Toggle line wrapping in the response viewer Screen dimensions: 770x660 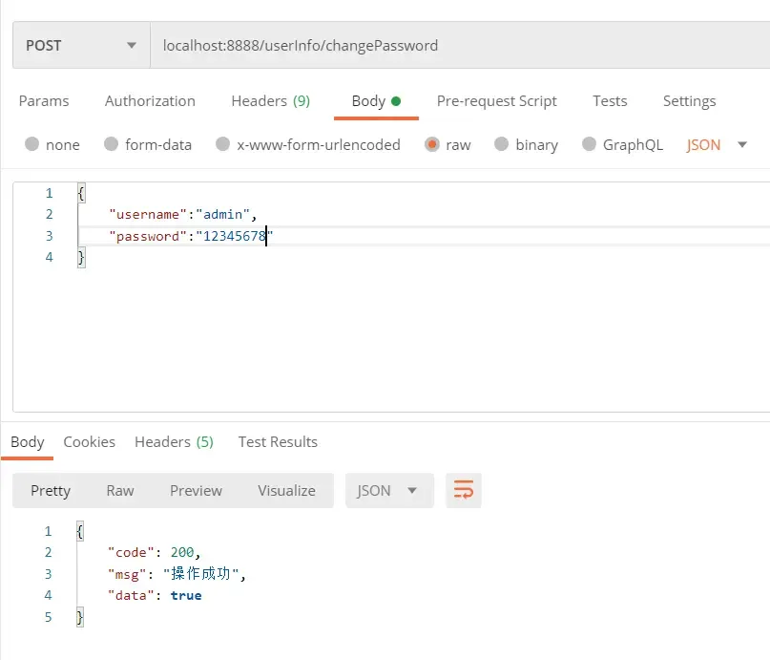coord(464,490)
